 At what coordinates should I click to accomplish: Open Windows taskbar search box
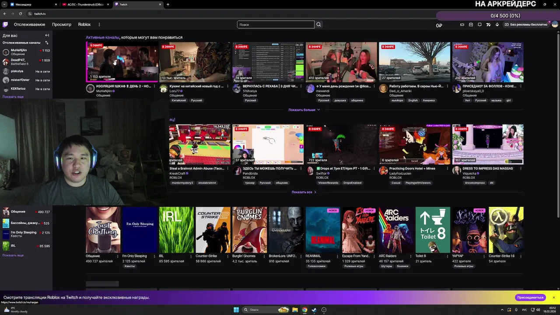point(266,310)
